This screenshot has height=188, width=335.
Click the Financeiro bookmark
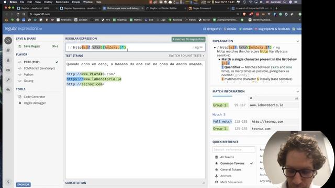pyautogui.click(x=64, y=20)
